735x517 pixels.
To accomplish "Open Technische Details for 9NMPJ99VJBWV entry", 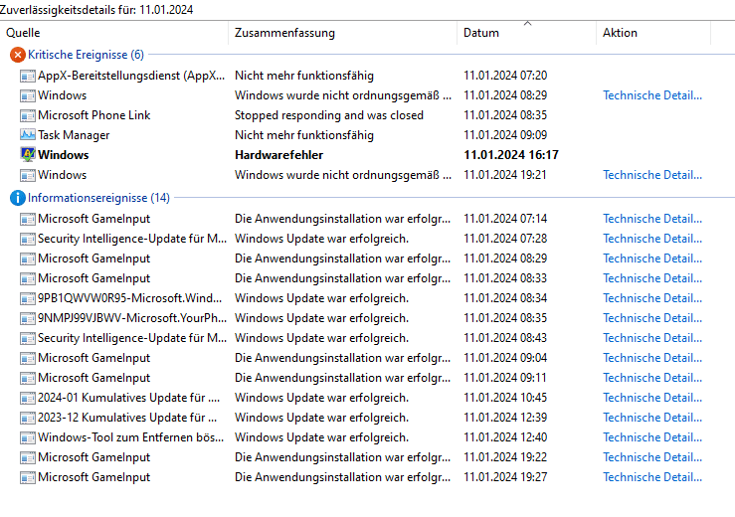I will click(652, 318).
